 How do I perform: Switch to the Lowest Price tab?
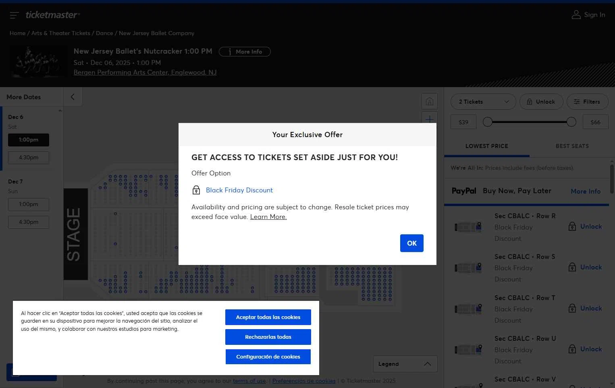click(487, 146)
